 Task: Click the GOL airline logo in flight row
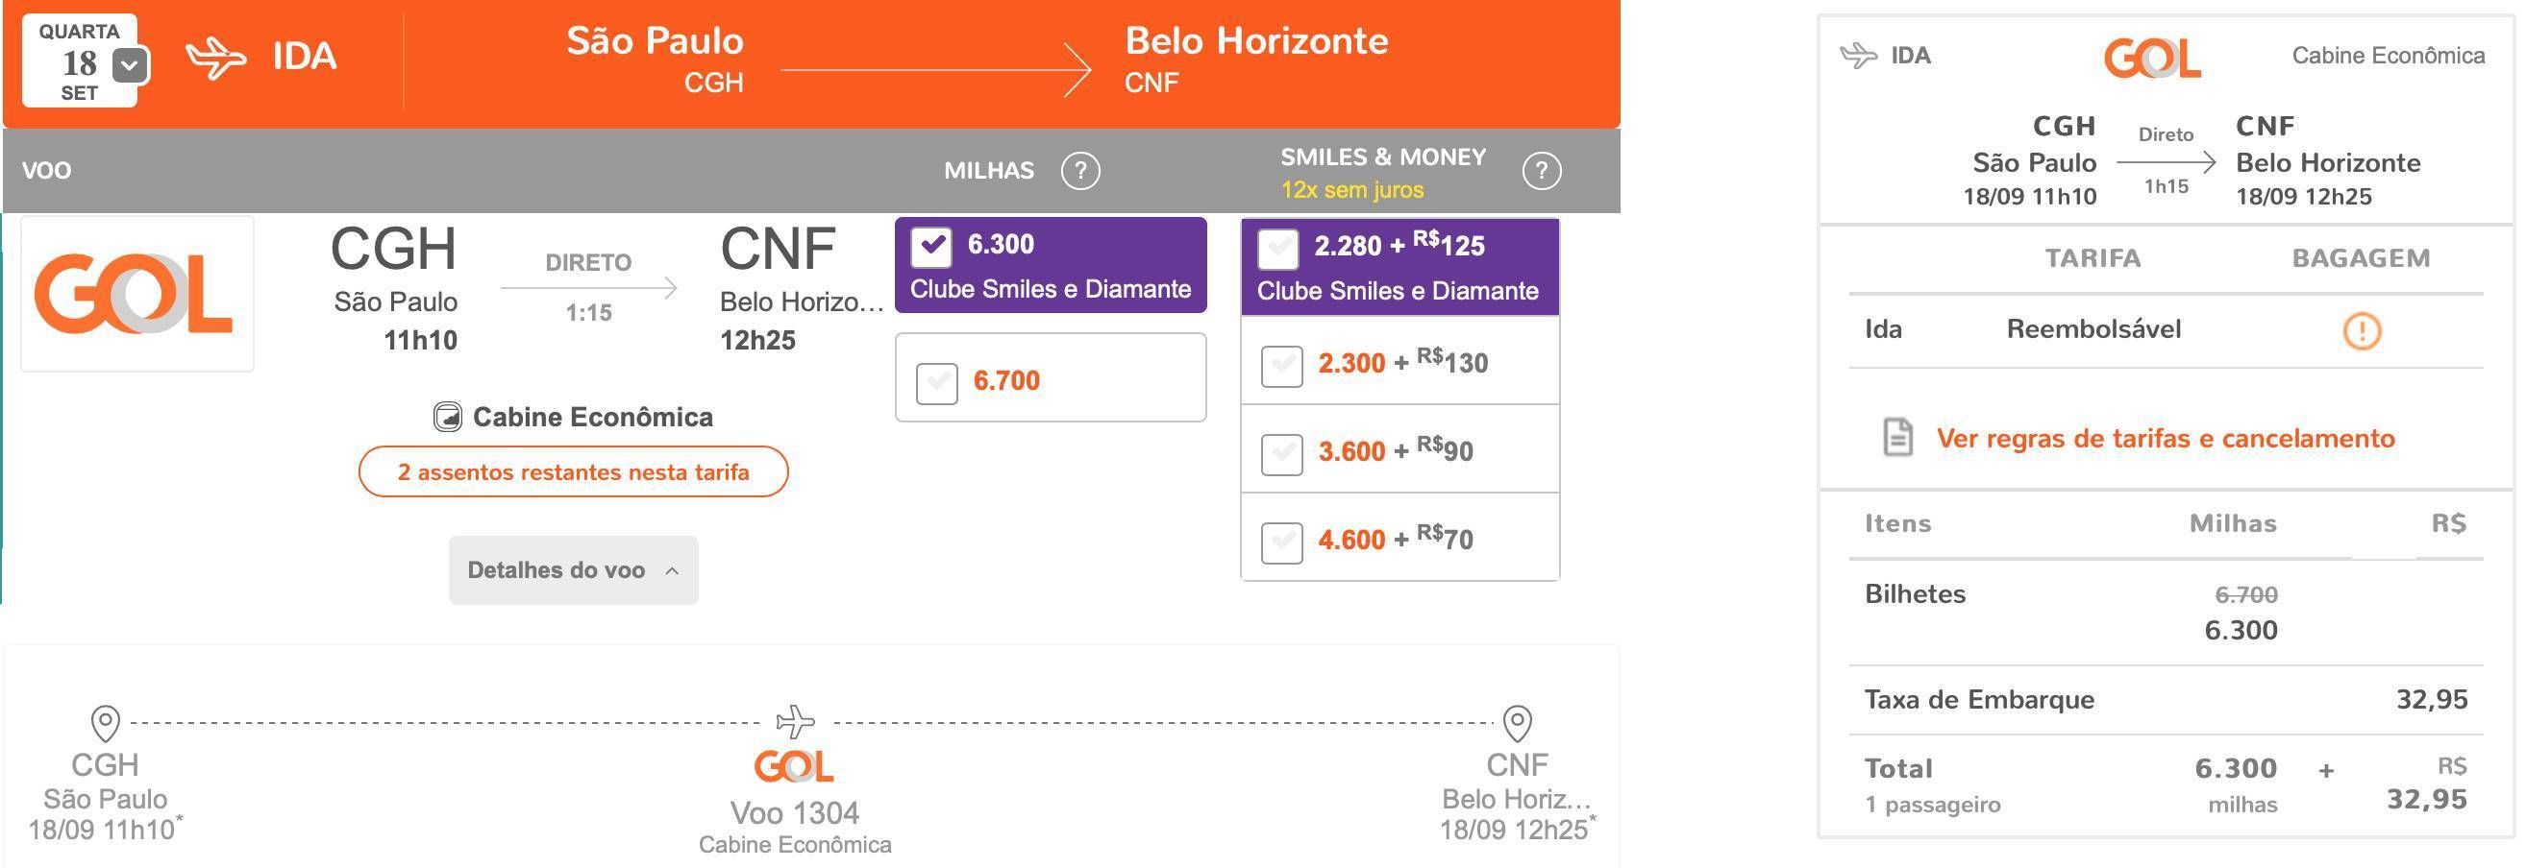(x=137, y=294)
